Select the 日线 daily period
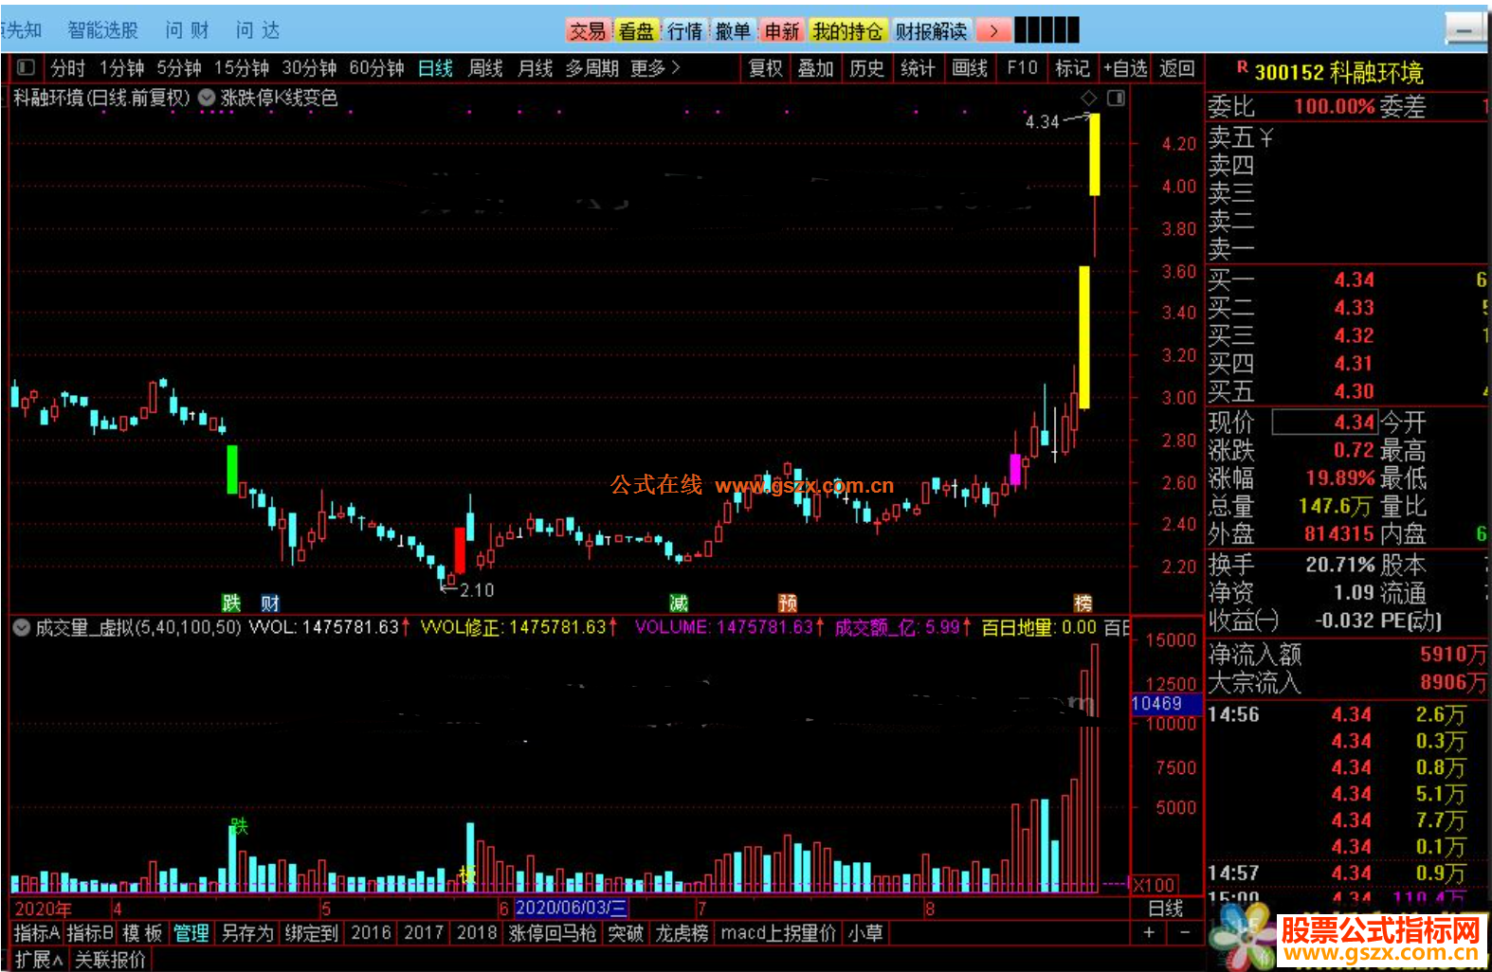 pos(435,68)
